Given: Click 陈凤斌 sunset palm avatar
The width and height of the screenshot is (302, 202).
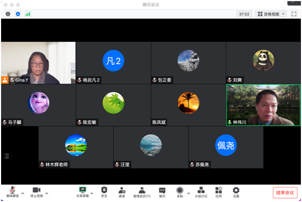Looking at the screenshot, I should click(188, 103).
